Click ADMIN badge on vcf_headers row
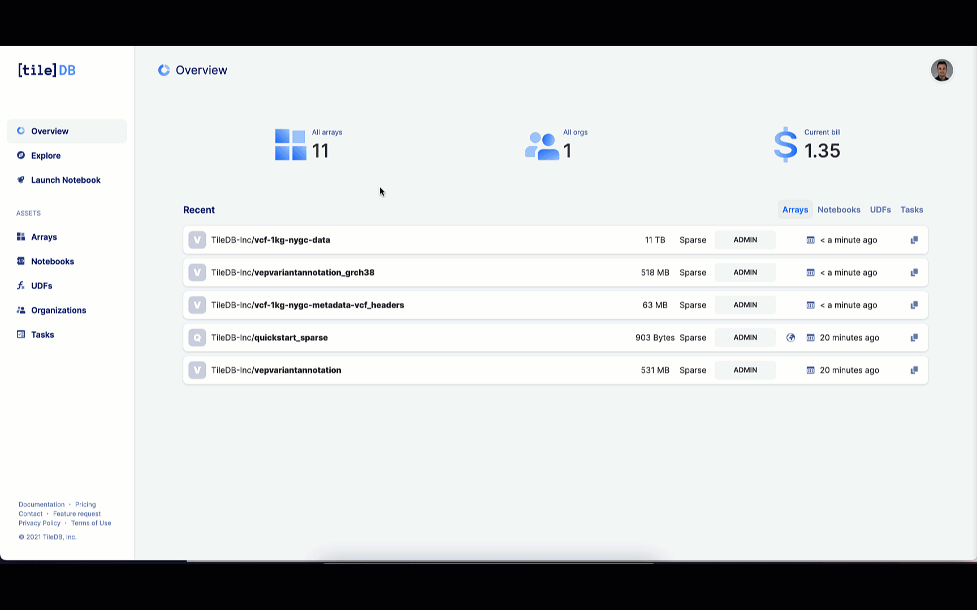Screen dimensions: 977x610 [745, 305]
